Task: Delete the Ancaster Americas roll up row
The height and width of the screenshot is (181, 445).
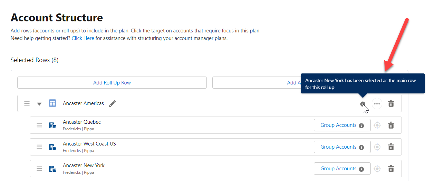Action: click(x=391, y=103)
